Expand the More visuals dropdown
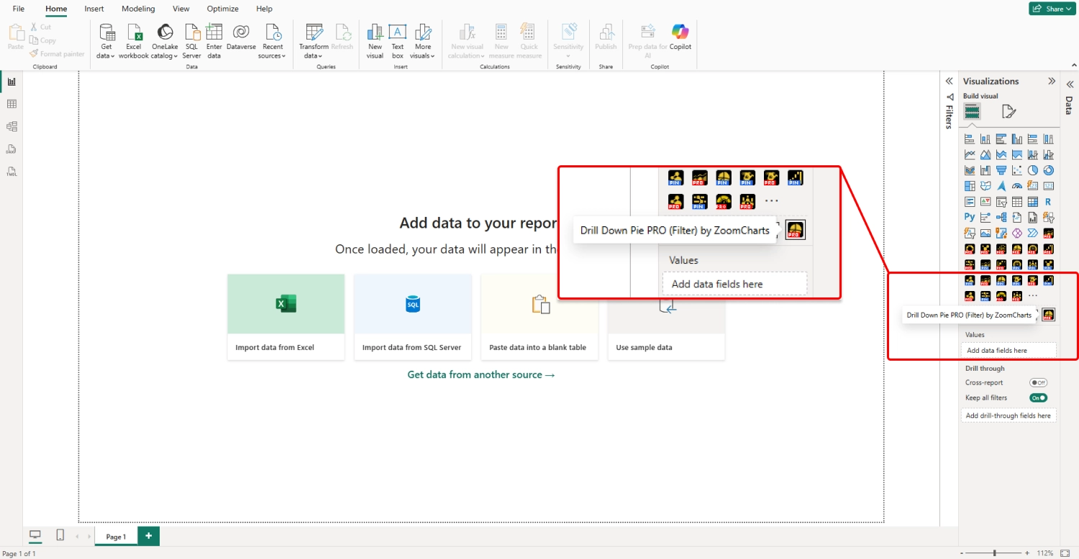 tap(423, 41)
